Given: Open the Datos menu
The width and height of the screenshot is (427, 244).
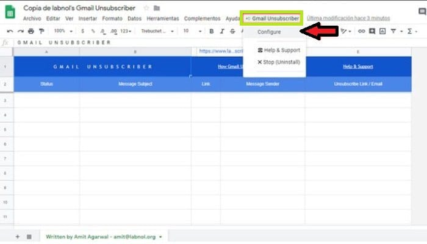Looking at the screenshot, I should point(135,18).
